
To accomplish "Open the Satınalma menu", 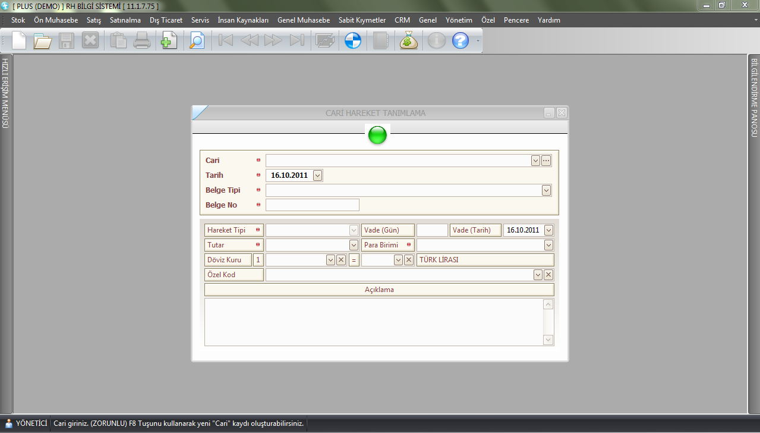I will click(125, 20).
